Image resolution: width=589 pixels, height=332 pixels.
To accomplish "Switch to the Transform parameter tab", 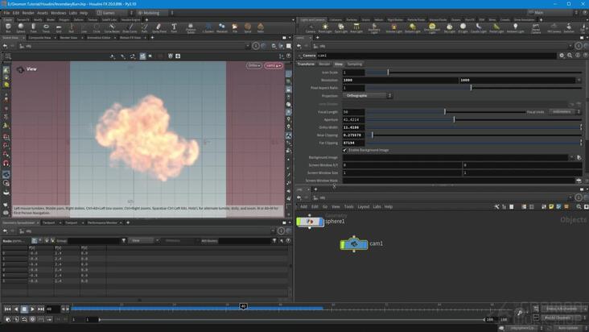I will [x=306, y=64].
